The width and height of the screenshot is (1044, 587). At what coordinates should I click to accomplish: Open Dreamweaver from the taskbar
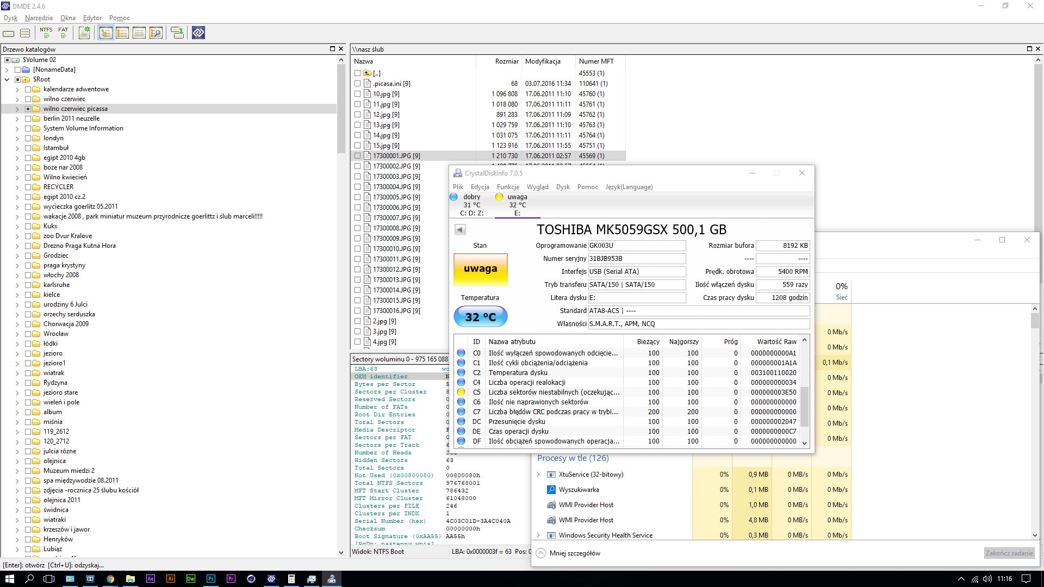[x=191, y=579]
